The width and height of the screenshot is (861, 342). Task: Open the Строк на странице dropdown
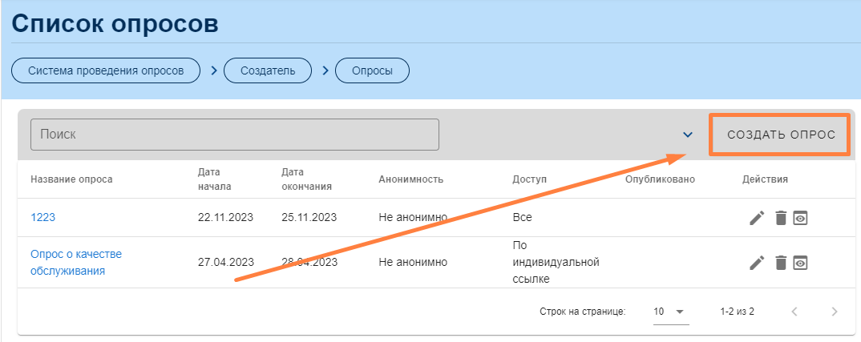[670, 312]
